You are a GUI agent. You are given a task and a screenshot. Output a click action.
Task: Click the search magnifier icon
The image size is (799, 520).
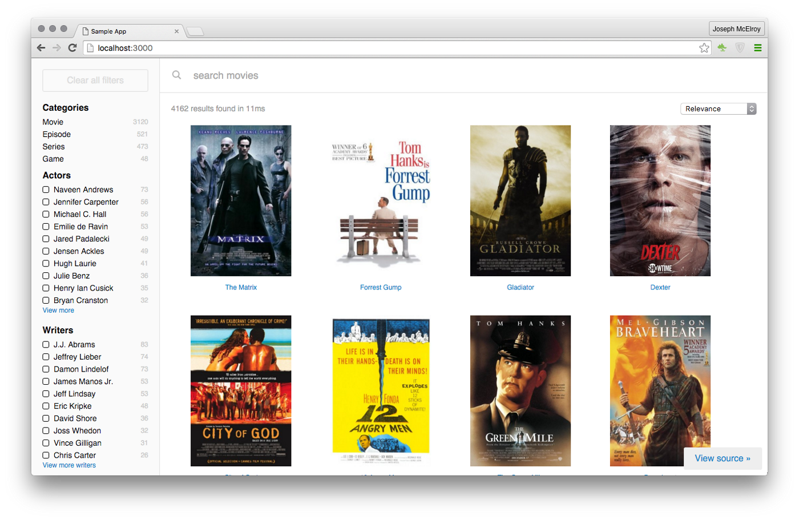(x=177, y=75)
